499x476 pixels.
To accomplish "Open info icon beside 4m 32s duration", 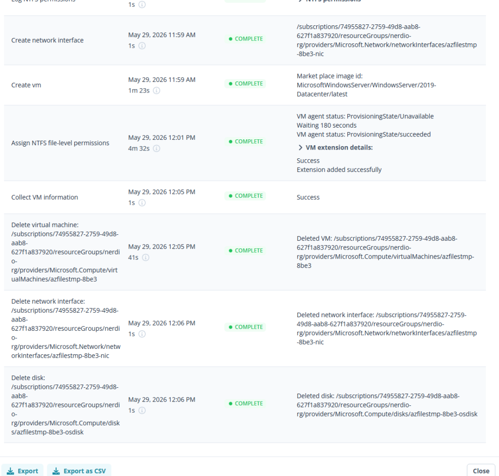I will [156, 149].
